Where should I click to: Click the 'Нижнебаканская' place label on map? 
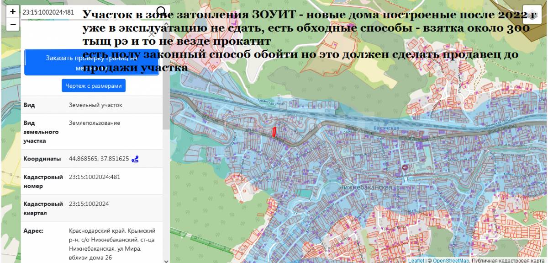coord(366,188)
